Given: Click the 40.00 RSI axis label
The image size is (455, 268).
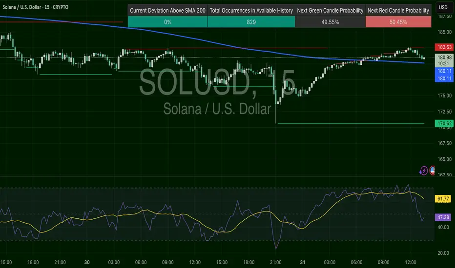Looking at the screenshot, I should click(443, 227).
